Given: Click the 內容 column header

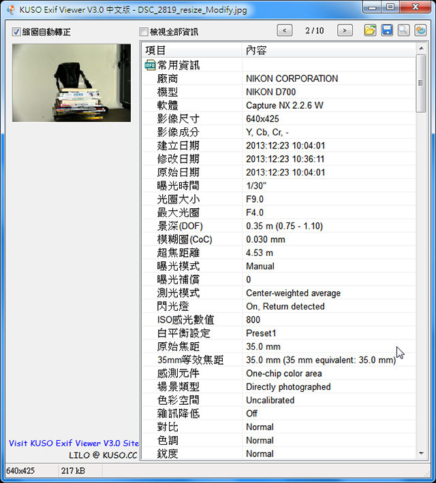Looking at the screenshot, I should click(329, 50).
